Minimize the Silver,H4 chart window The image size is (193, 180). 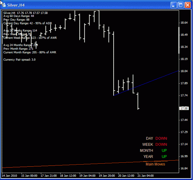pos(174,5)
